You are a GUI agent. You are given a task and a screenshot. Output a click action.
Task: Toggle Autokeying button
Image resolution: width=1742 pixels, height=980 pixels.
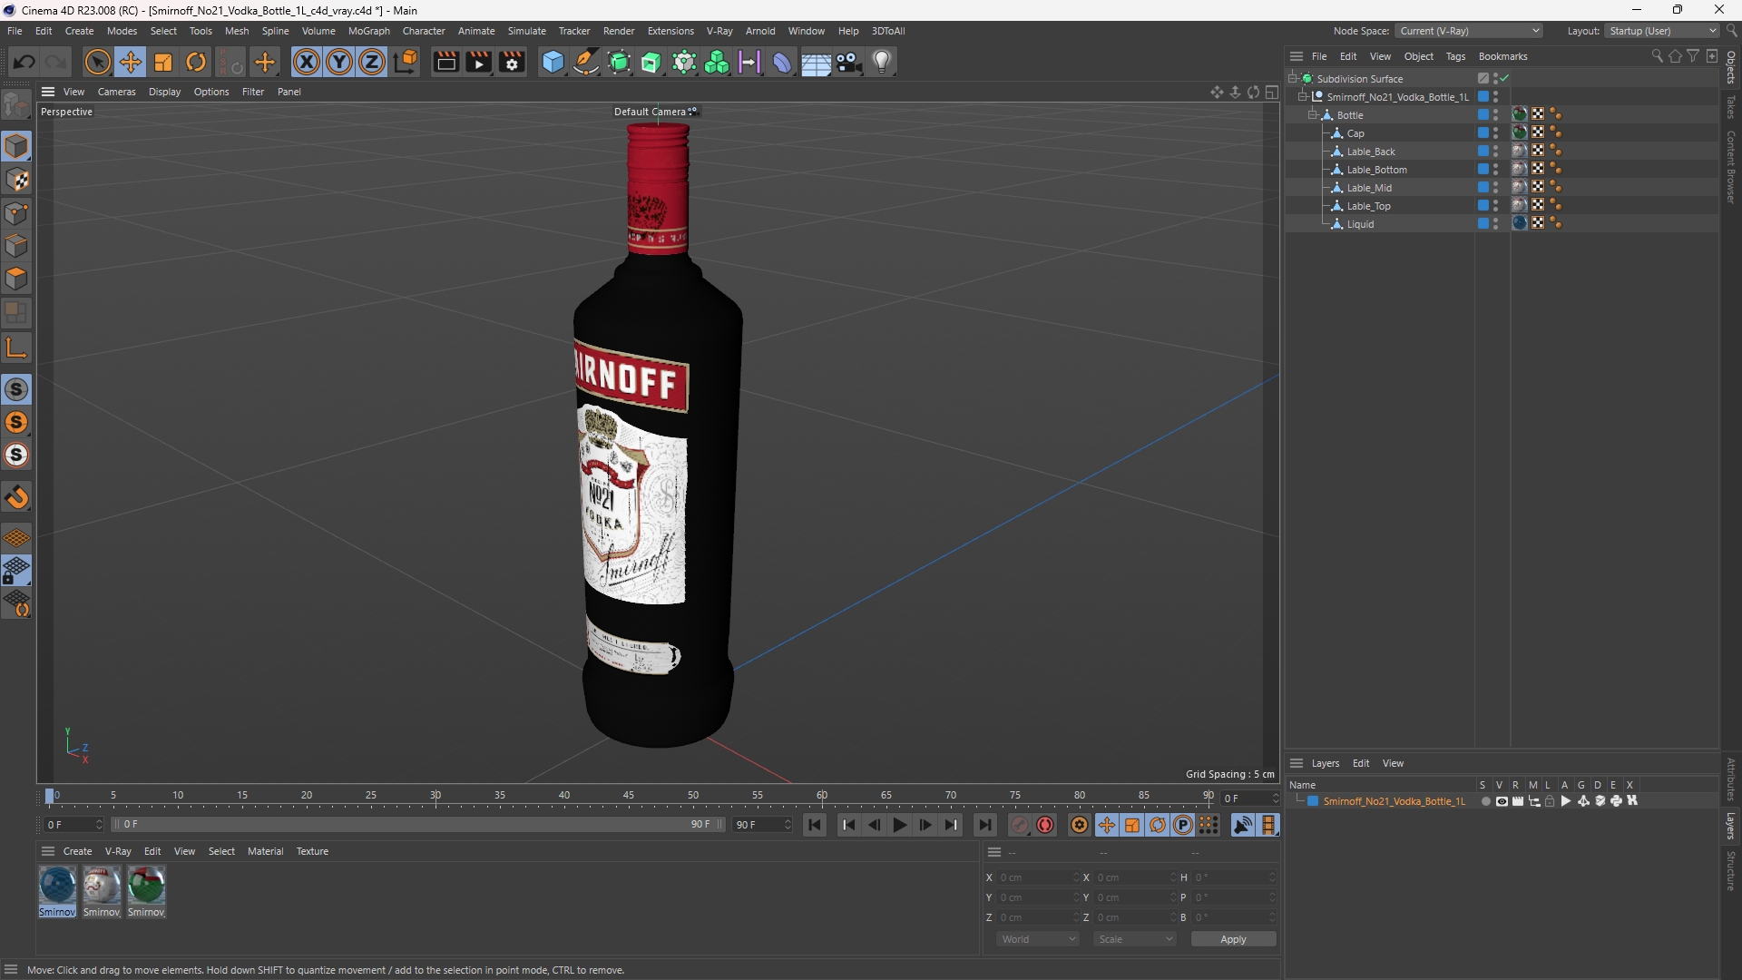(x=1045, y=825)
